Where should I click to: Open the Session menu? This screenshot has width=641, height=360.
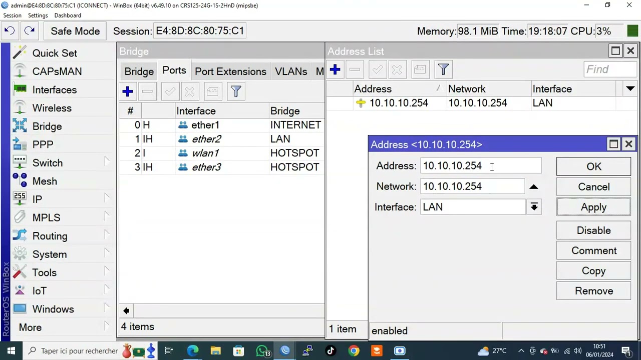pyautogui.click(x=13, y=15)
